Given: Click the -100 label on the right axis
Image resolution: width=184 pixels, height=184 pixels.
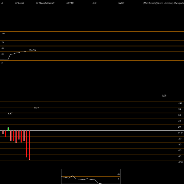Looking at the screenshot, I should [x=180, y=162].
